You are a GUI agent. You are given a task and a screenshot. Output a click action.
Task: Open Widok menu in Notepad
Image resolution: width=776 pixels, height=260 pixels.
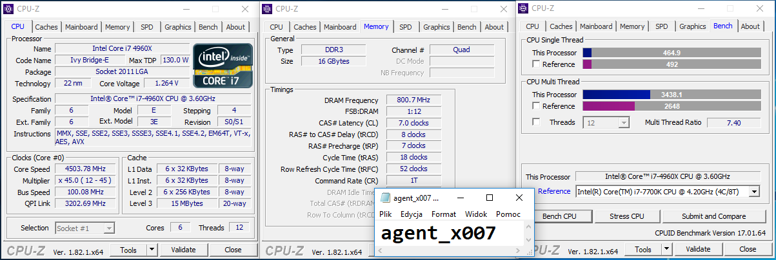476,214
